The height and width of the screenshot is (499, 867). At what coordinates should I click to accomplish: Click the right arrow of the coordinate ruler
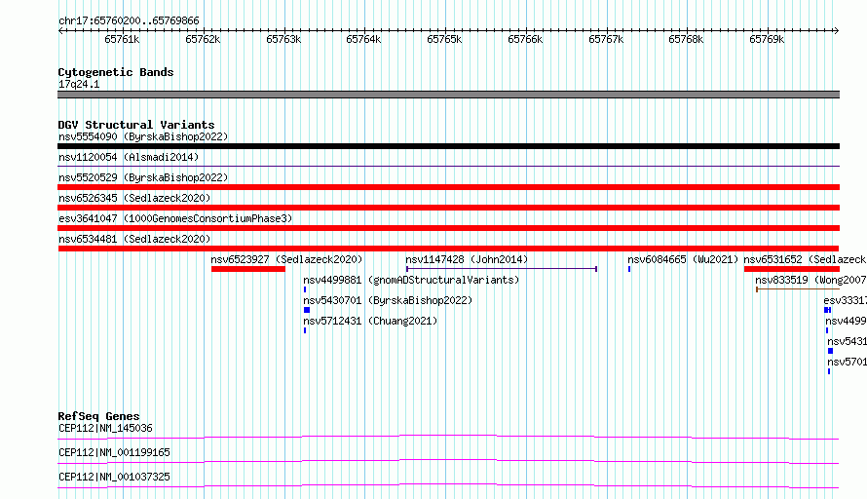pyautogui.click(x=836, y=30)
